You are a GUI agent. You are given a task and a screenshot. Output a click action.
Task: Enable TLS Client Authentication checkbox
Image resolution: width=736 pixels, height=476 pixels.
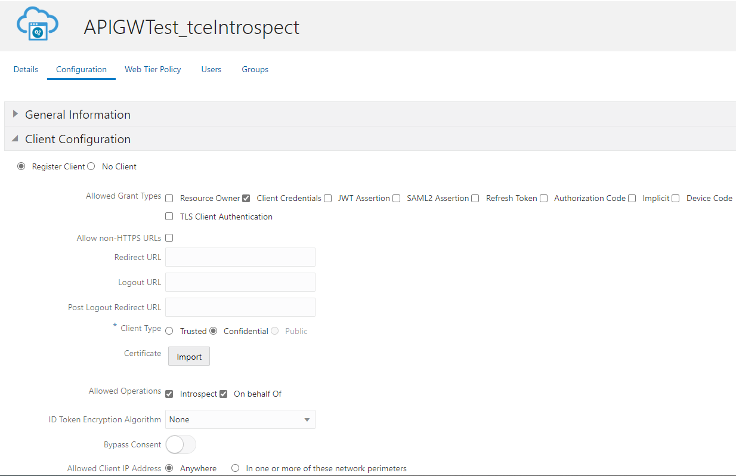coord(169,217)
